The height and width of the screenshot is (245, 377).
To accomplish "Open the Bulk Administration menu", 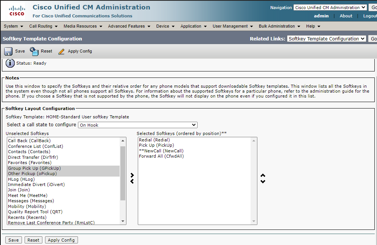I will pyautogui.click(x=279, y=26).
